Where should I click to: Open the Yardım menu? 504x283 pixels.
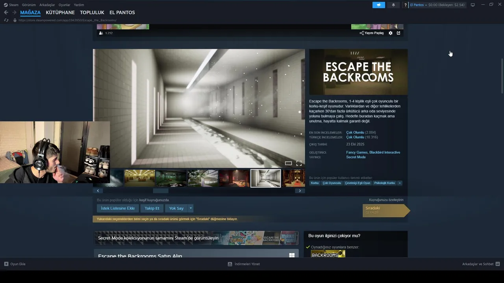(79, 5)
